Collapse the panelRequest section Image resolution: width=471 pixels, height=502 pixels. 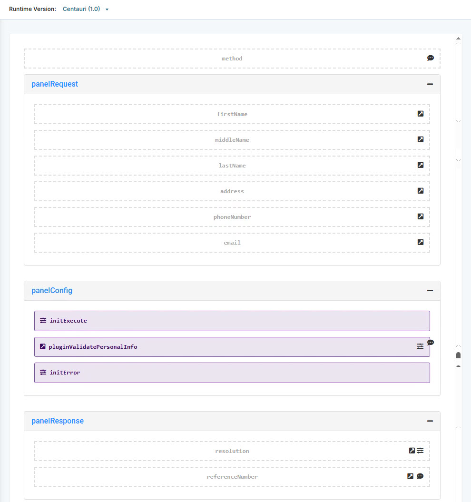click(430, 84)
